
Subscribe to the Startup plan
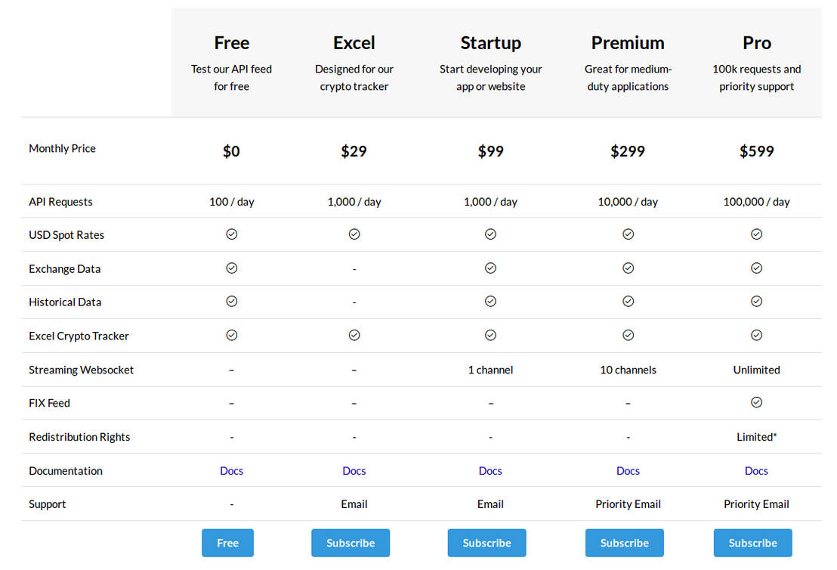486,543
